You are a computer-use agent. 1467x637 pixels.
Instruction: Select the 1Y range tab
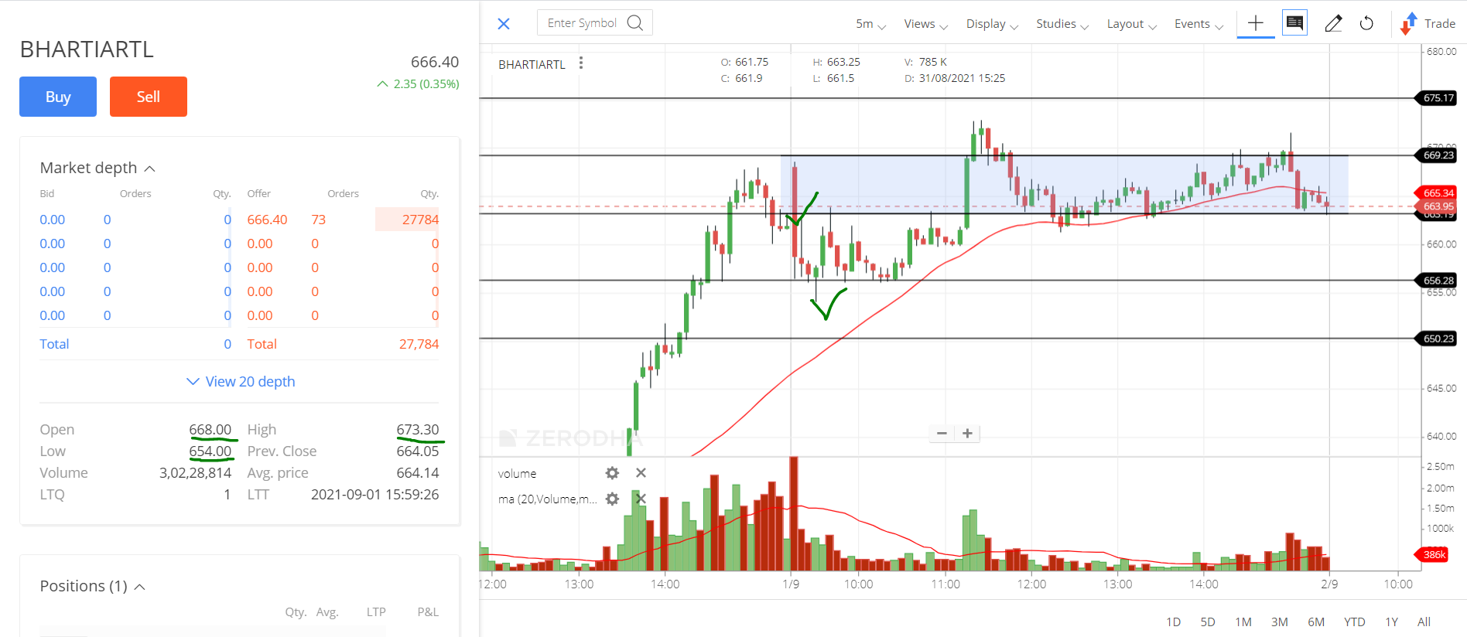coord(1391,622)
